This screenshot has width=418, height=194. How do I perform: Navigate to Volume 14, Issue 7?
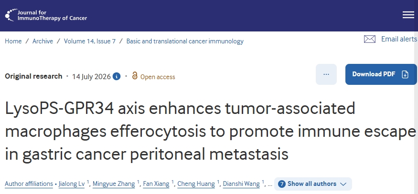click(x=90, y=41)
